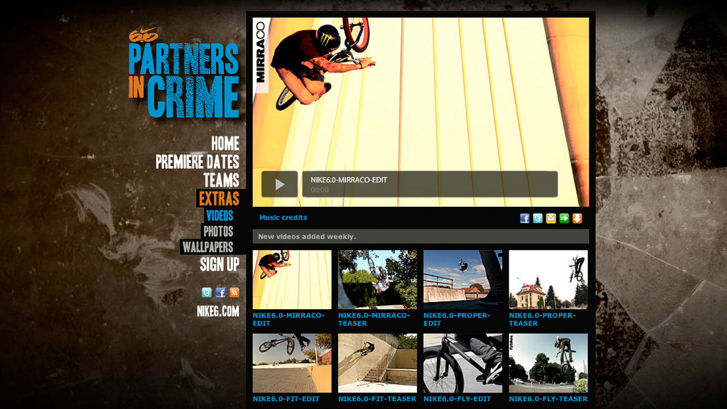Screen dimensions: 727x409
Task: Select NIKE6.0-MIRRACO-EDIT thumbnail image
Action: (292, 279)
